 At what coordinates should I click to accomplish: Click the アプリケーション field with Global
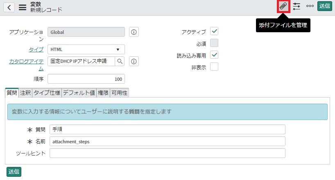tap(86, 32)
